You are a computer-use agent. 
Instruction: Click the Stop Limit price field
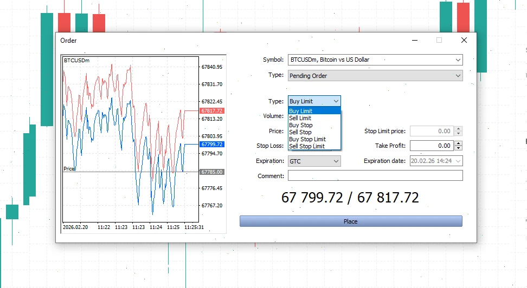coord(432,131)
